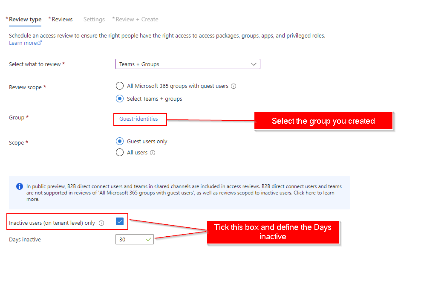Follow the Learn more link
This screenshot has height=296, width=421.
tap(23, 43)
